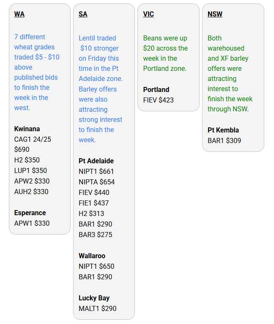This screenshot has height=324, width=274.
Task: Click the Wallaroo port heading
Action: [x=92, y=256]
